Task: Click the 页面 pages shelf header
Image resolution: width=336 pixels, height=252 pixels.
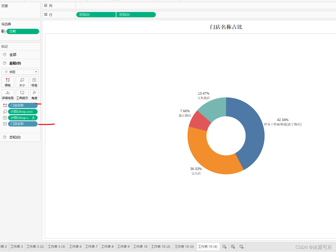Action: (5, 6)
